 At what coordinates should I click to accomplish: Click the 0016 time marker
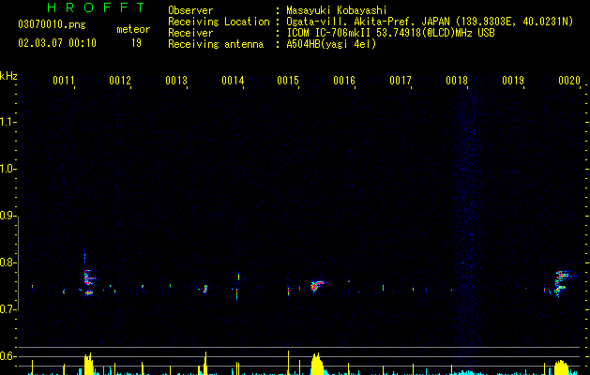tap(344, 81)
